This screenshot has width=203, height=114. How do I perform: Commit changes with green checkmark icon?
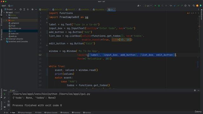178,6
